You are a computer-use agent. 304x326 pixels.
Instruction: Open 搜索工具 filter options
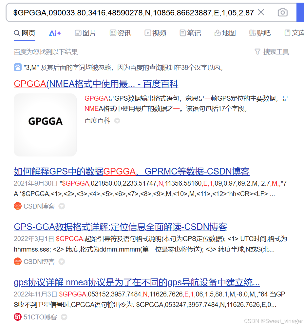pyautogui.click(x=272, y=52)
